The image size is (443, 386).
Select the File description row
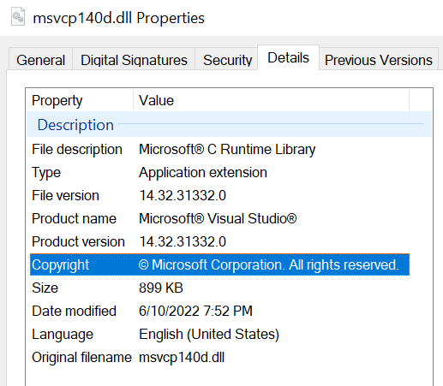219,150
